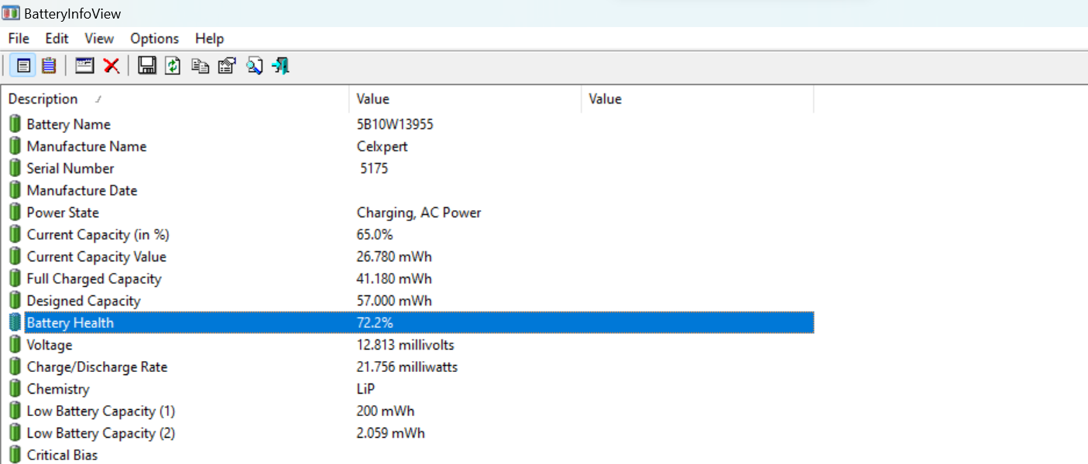1088x464 pixels.
Task: Refresh battery data with the green arrows icon
Action: (x=173, y=66)
